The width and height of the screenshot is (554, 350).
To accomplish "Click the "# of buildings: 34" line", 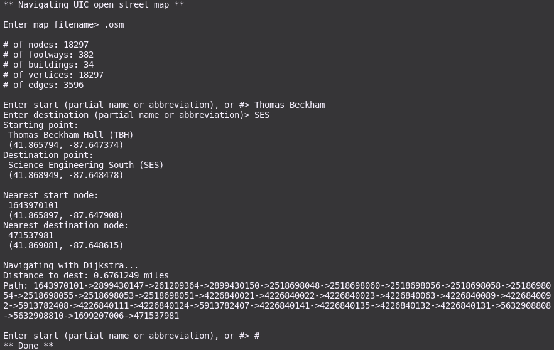I will pyautogui.click(x=48, y=65).
